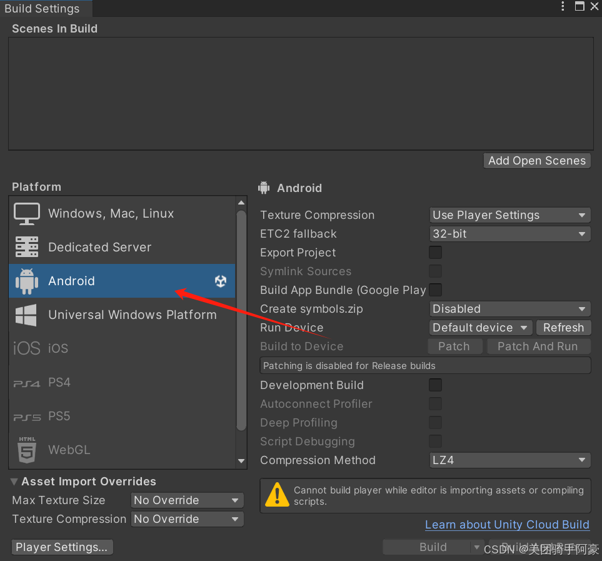Toggle the Deep Profiling checkbox

(435, 422)
